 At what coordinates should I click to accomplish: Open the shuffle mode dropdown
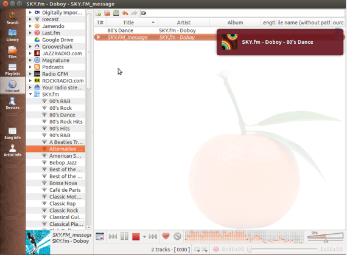click(x=205, y=250)
